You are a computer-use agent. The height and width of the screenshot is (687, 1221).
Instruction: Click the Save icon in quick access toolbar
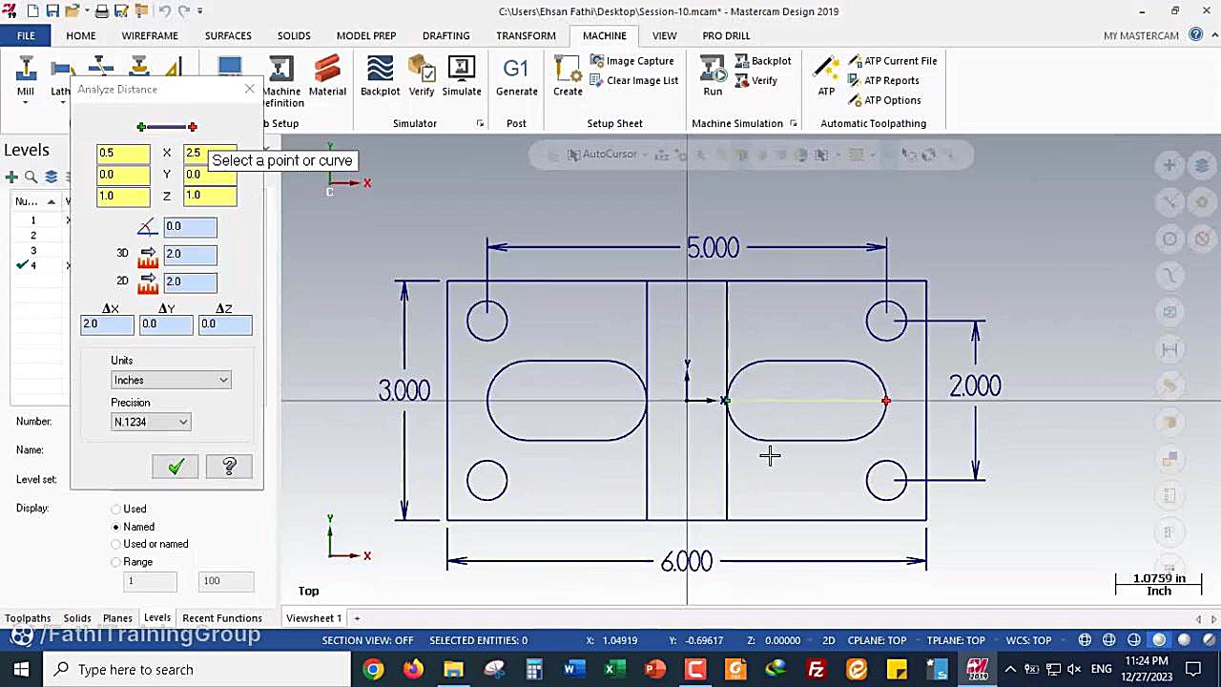tap(53, 11)
